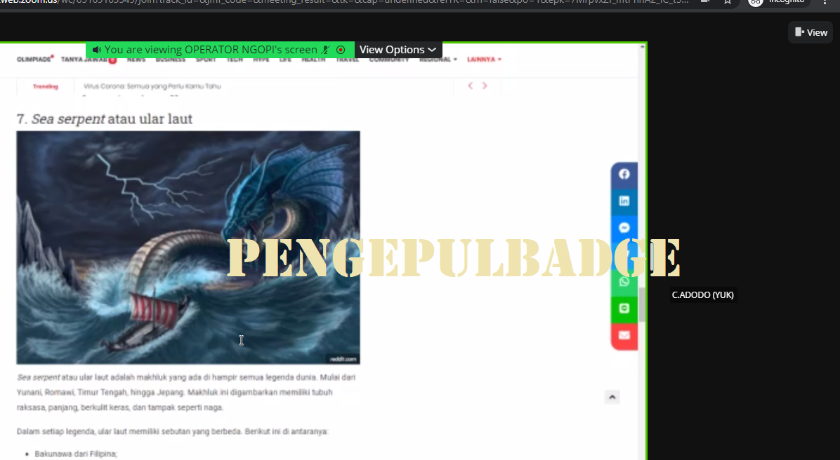Click the Sea serpent atau ular laut heading
This screenshot has width=840, height=460.
point(105,119)
